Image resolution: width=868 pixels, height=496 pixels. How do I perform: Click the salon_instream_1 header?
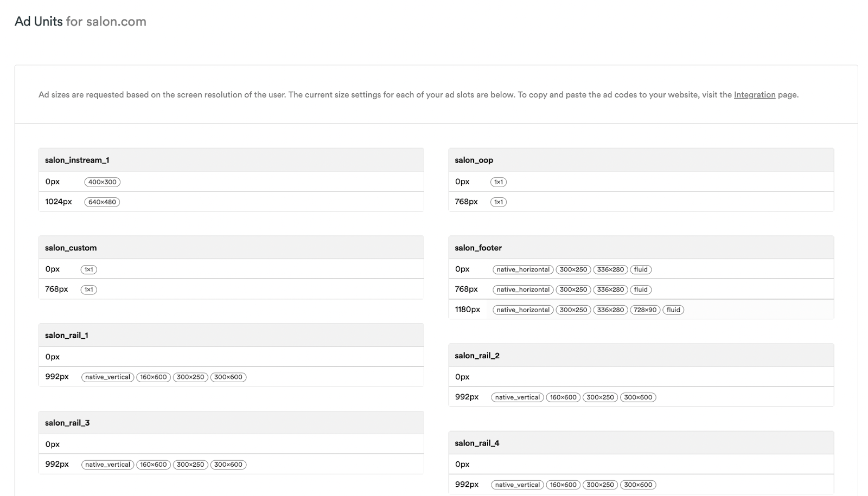pyautogui.click(x=231, y=160)
